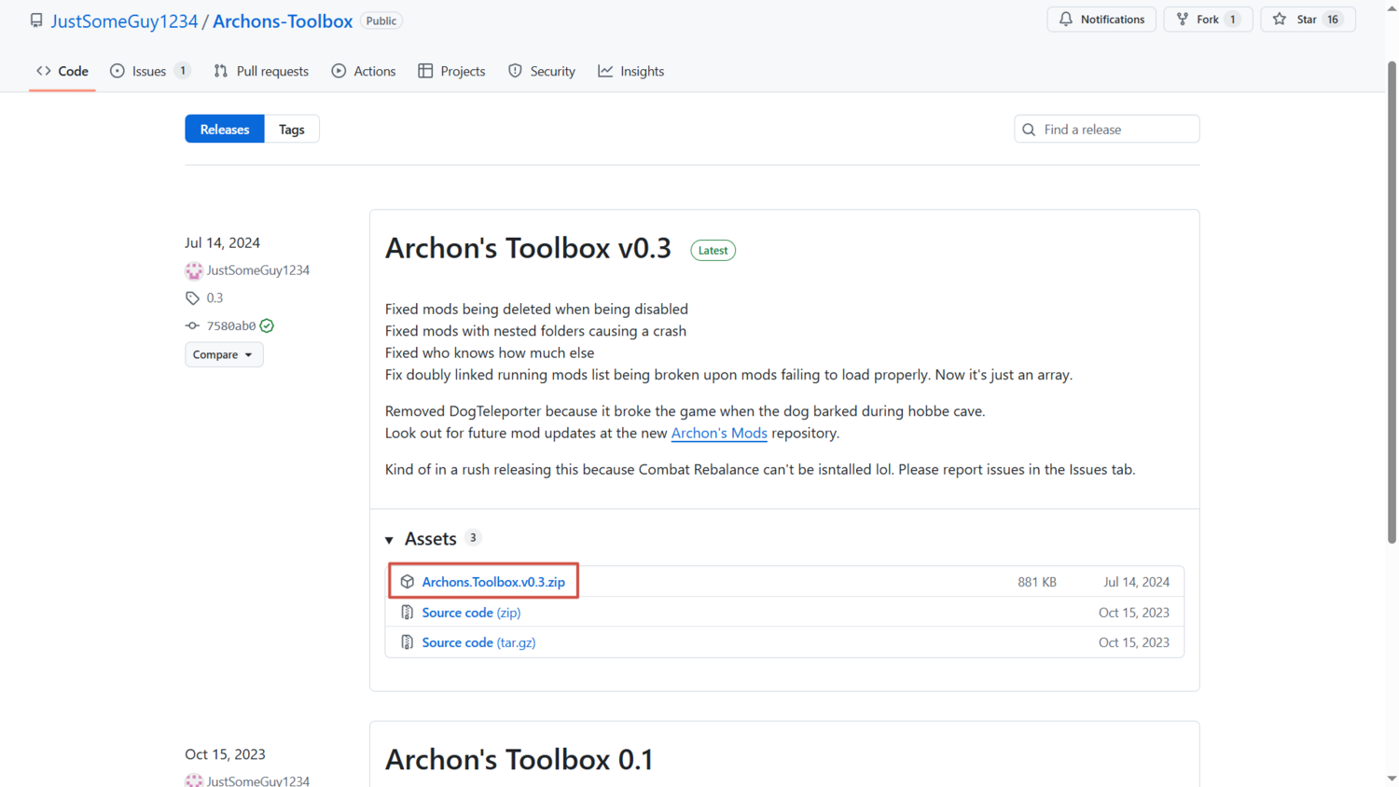This screenshot has height=787, width=1399.
Task: Open the Compare dropdown
Action: [x=224, y=354]
